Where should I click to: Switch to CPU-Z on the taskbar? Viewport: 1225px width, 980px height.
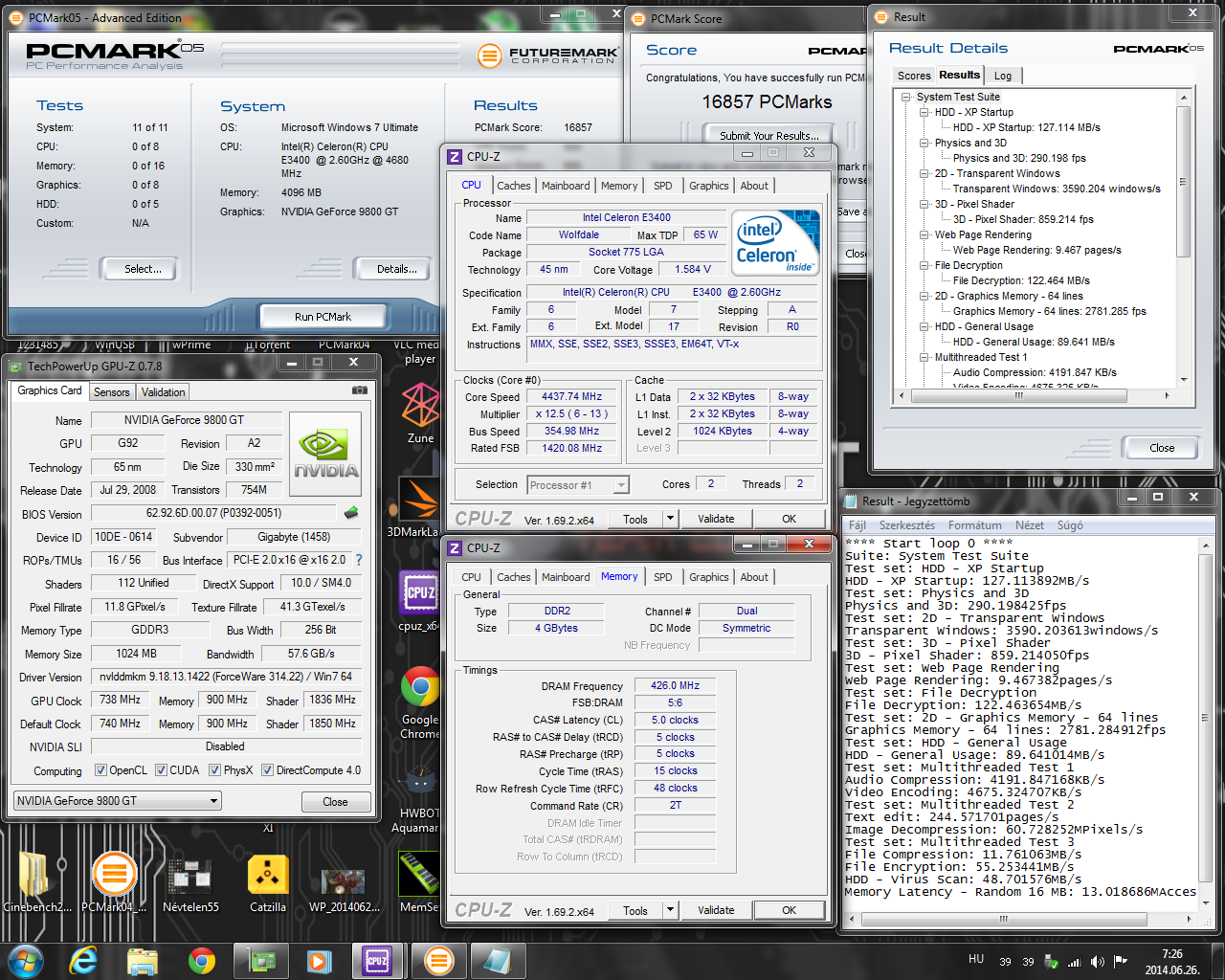click(378, 961)
